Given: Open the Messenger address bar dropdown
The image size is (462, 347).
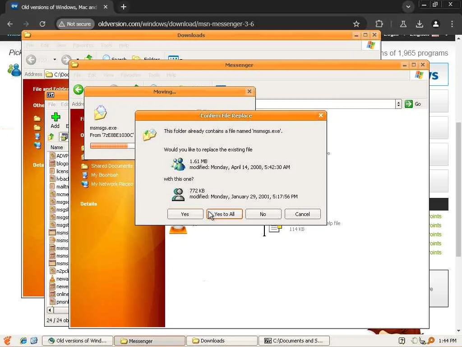Looking at the screenshot, I should tap(398, 104).
